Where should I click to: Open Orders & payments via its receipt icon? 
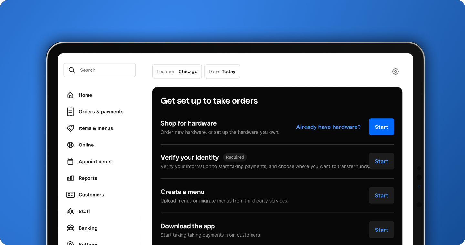(x=70, y=111)
